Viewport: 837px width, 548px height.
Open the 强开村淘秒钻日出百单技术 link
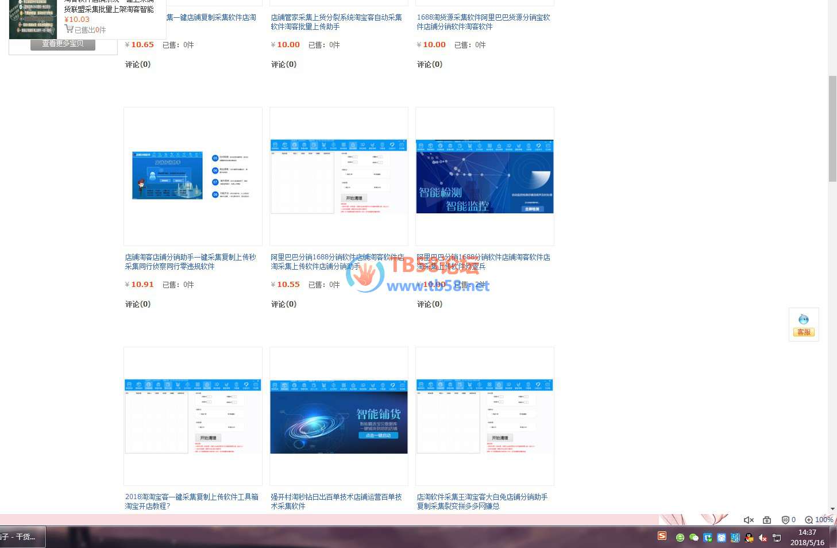(x=336, y=501)
